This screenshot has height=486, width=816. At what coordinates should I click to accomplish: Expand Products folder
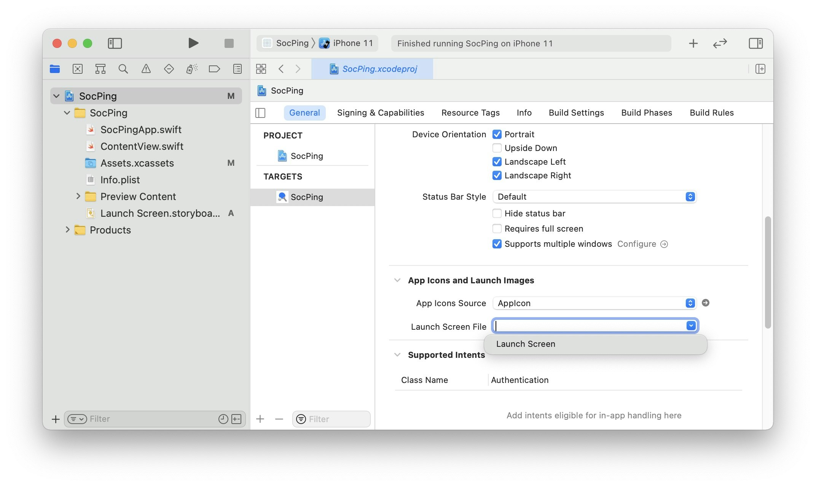coord(67,230)
